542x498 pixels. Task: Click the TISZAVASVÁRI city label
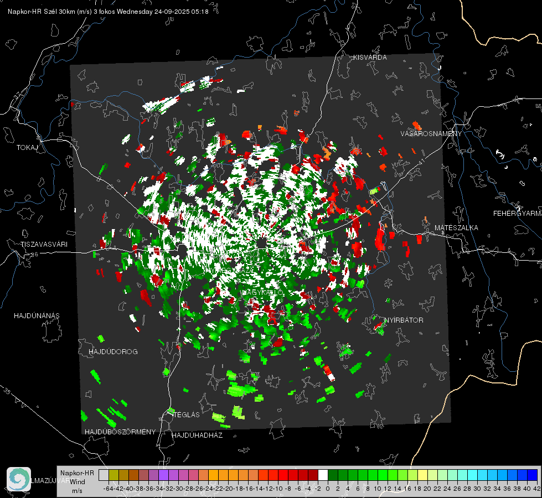[x=44, y=245]
